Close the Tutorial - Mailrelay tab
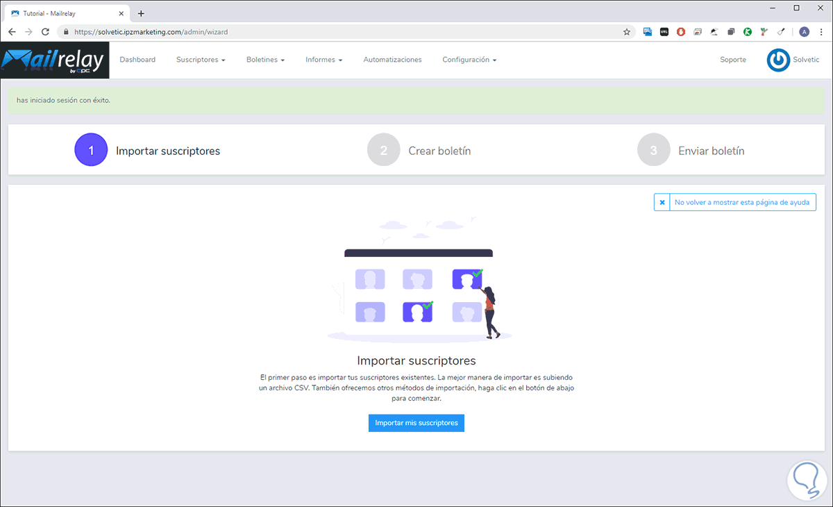Image resolution: width=833 pixels, height=507 pixels. (x=122, y=13)
